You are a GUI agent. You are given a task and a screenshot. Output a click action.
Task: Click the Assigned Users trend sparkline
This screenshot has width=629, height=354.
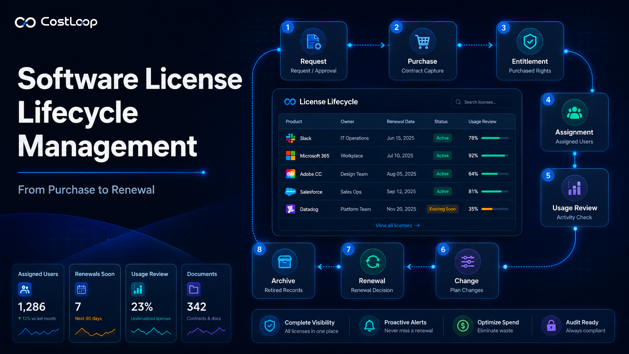(x=38, y=332)
